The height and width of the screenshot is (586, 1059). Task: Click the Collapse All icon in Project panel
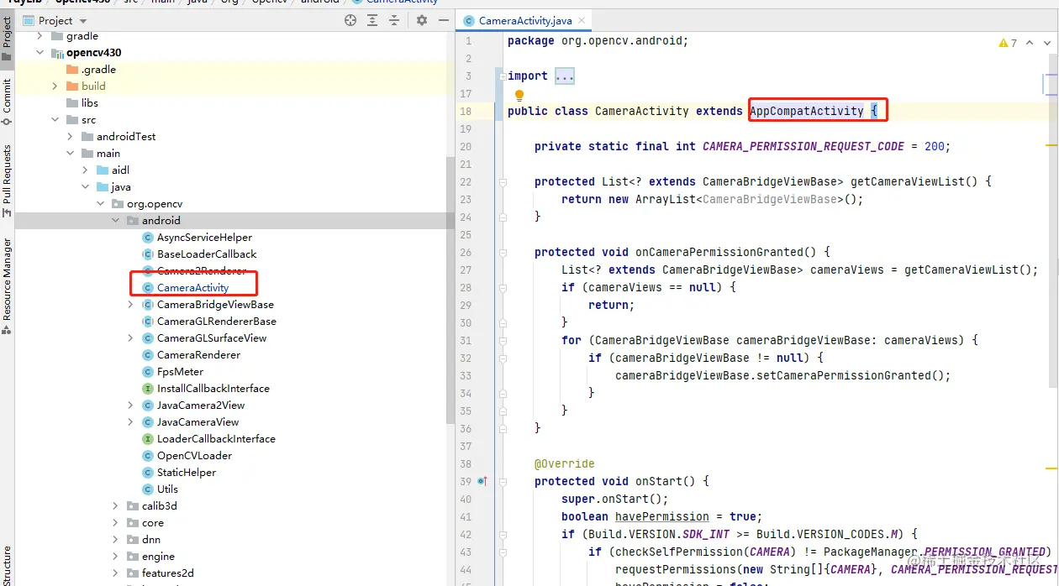[395, 20]
